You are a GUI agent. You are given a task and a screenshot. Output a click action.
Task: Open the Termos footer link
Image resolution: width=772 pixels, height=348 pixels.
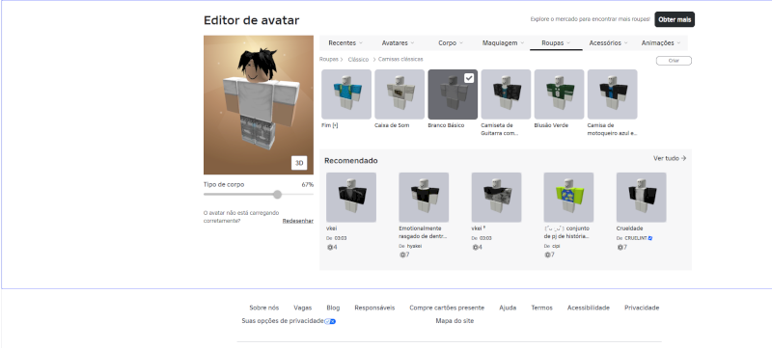coord(541,308)
